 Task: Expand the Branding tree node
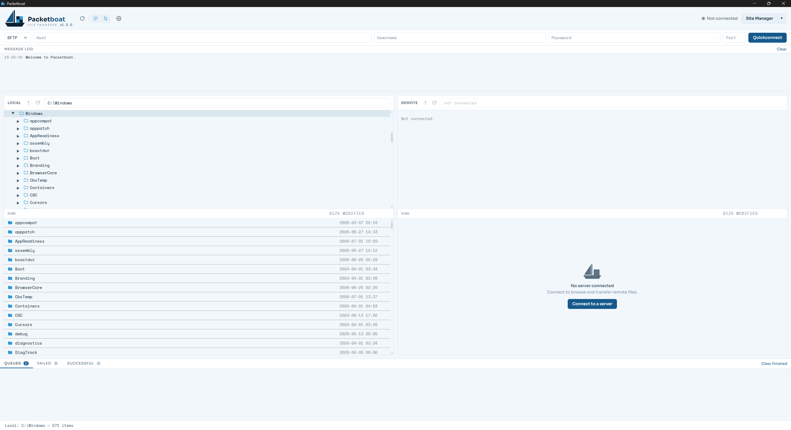click(x=18, y=166)
